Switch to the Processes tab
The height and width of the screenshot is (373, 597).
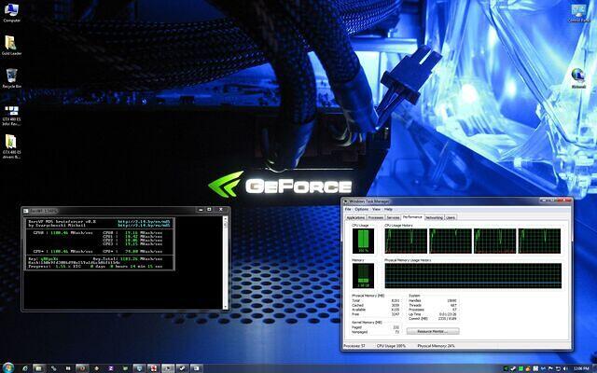pyautogui.click(x=376, y=217)
